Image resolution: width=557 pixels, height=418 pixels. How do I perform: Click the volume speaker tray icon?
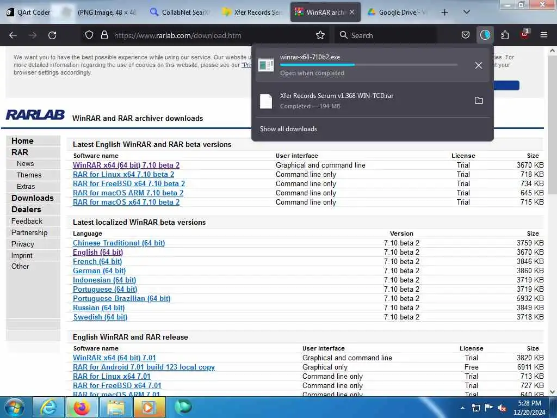[502, 408]
